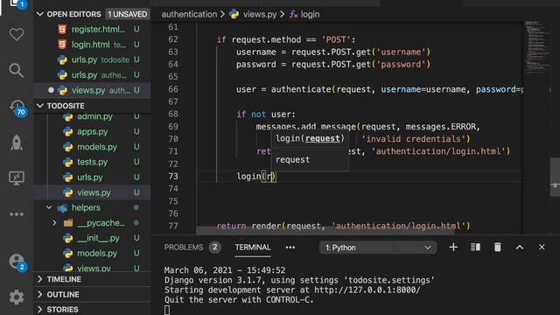The image size is (560, 315).
Task: Click the code minimap
Action: coord(536,46)
